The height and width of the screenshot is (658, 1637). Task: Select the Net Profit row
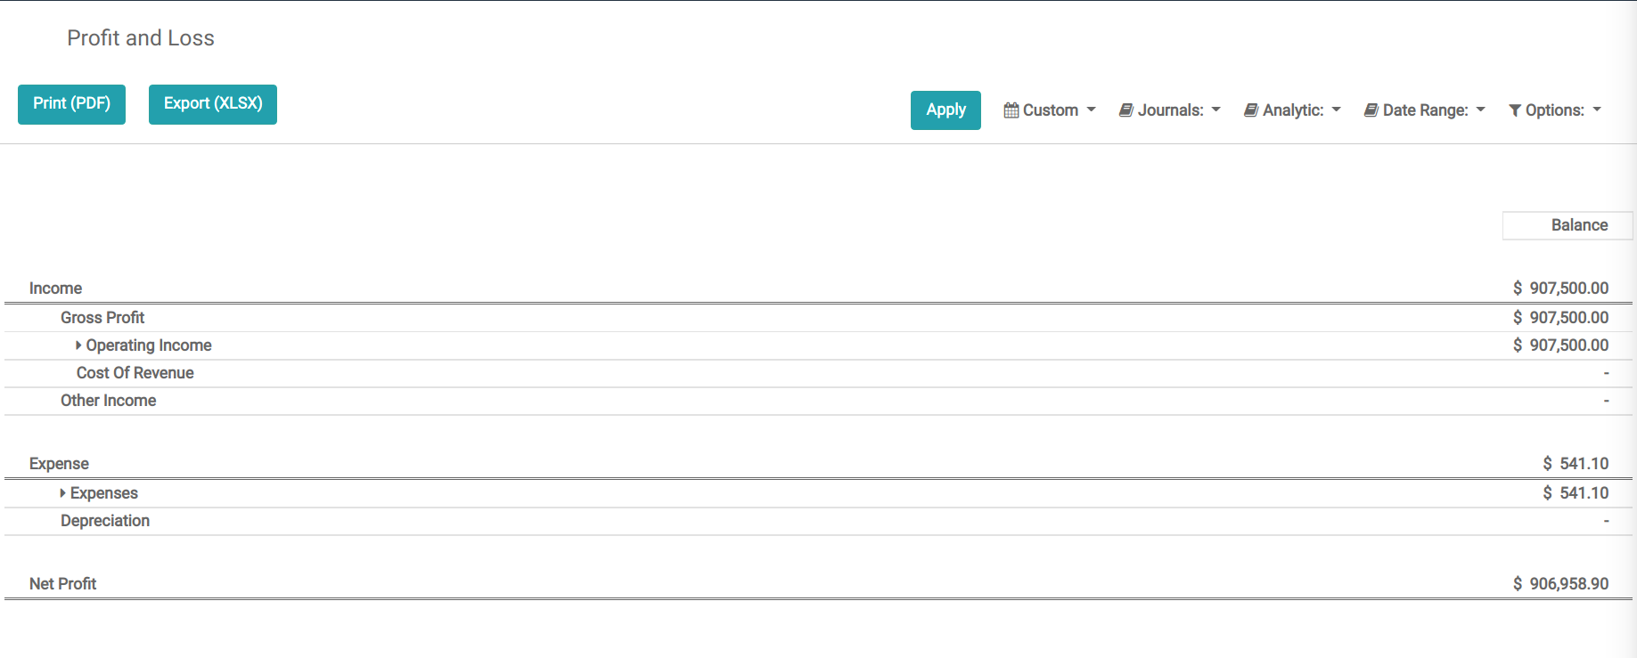click(63, 584)
